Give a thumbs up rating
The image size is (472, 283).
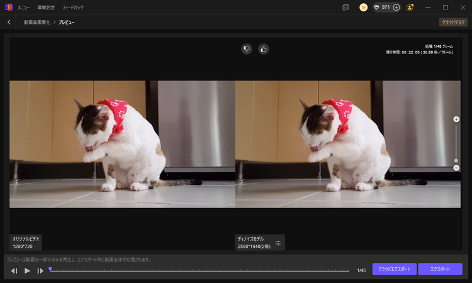tap(264, 49)
